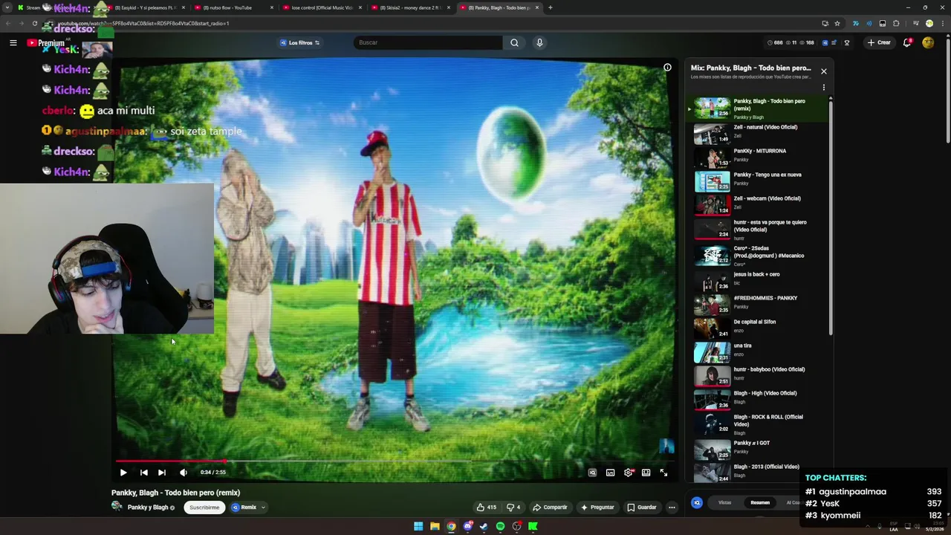This screenshot has width=951, height=535.
Task: Subscribe using the Suscribirme button
Action: pos(204,508)
